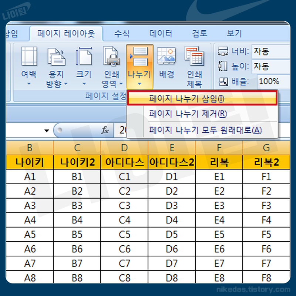The height and width of the screenshot is (296, 296).
Task: Expand the 크기 dropdown arrow
Action: coord(84,84)
